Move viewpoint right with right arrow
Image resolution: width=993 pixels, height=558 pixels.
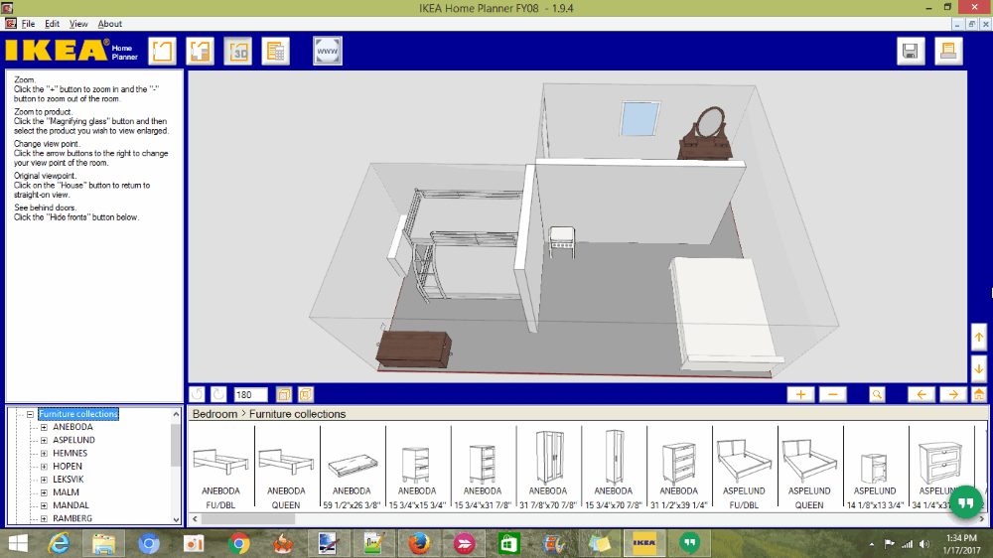tap(953, 394)
